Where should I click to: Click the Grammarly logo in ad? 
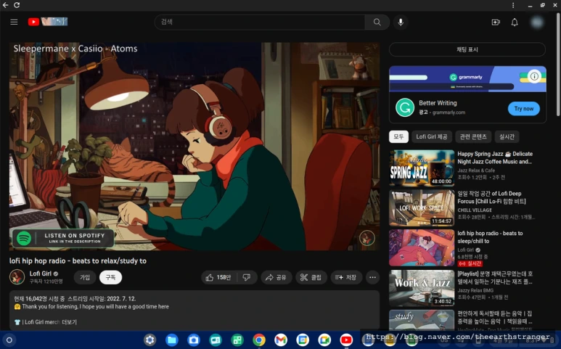(x=405, y=108)
